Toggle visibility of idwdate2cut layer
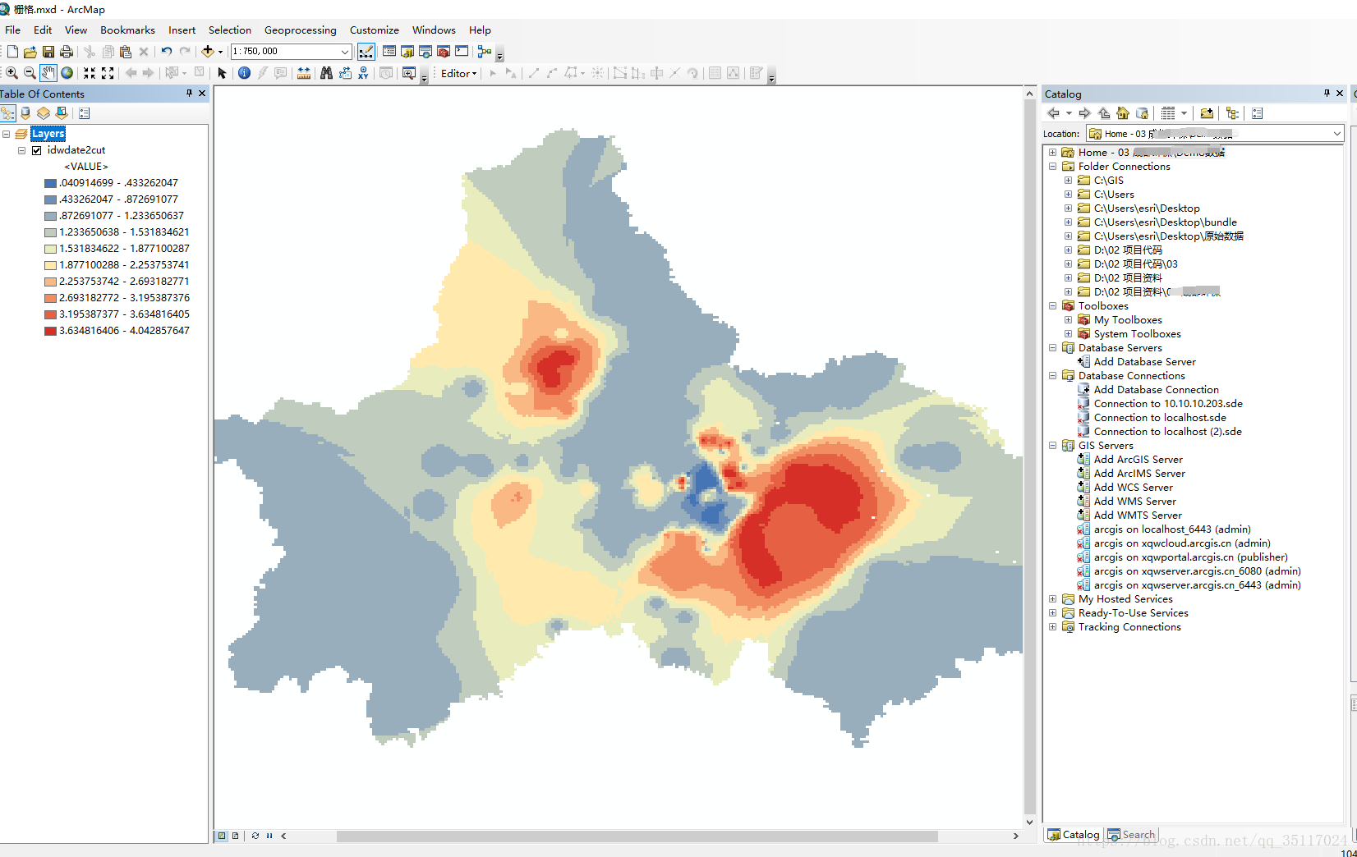 tap(36, 150)
